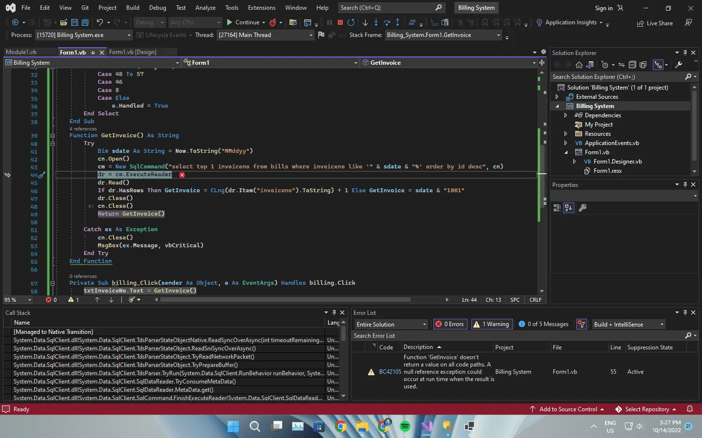Viewport: 702px width, 438px height.
Task: Open the Entire Solution scope dropdown
Action: pos(391,324)
